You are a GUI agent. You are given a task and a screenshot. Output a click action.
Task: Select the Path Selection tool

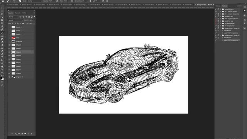coord(2,60)
